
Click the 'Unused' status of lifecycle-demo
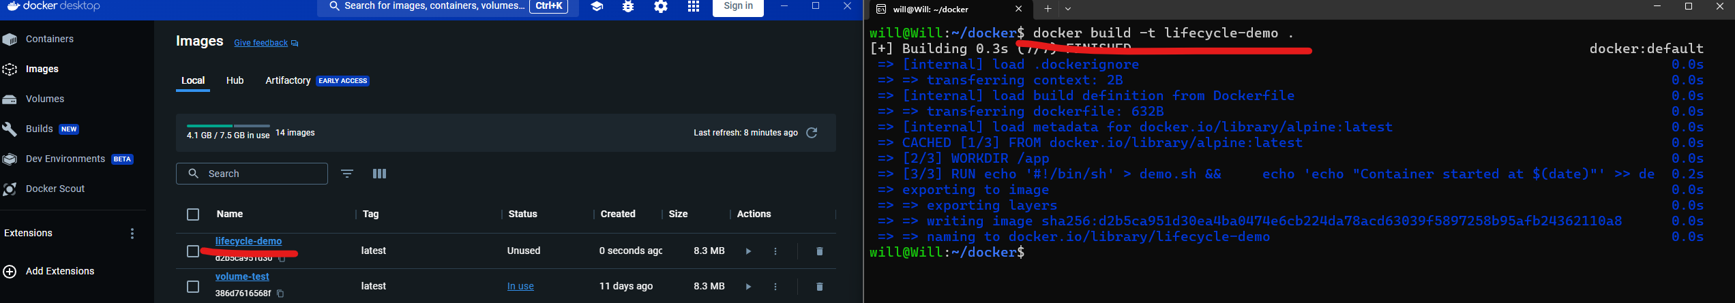[x=524, y=251]
